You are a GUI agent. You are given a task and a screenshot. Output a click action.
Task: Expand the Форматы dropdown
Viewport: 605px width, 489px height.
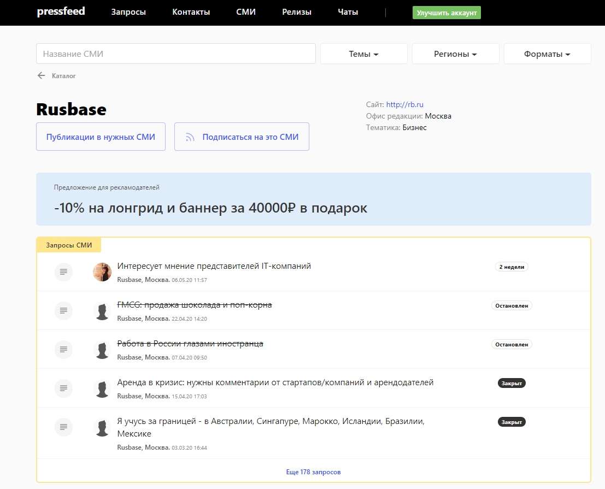tap(547, 54)
